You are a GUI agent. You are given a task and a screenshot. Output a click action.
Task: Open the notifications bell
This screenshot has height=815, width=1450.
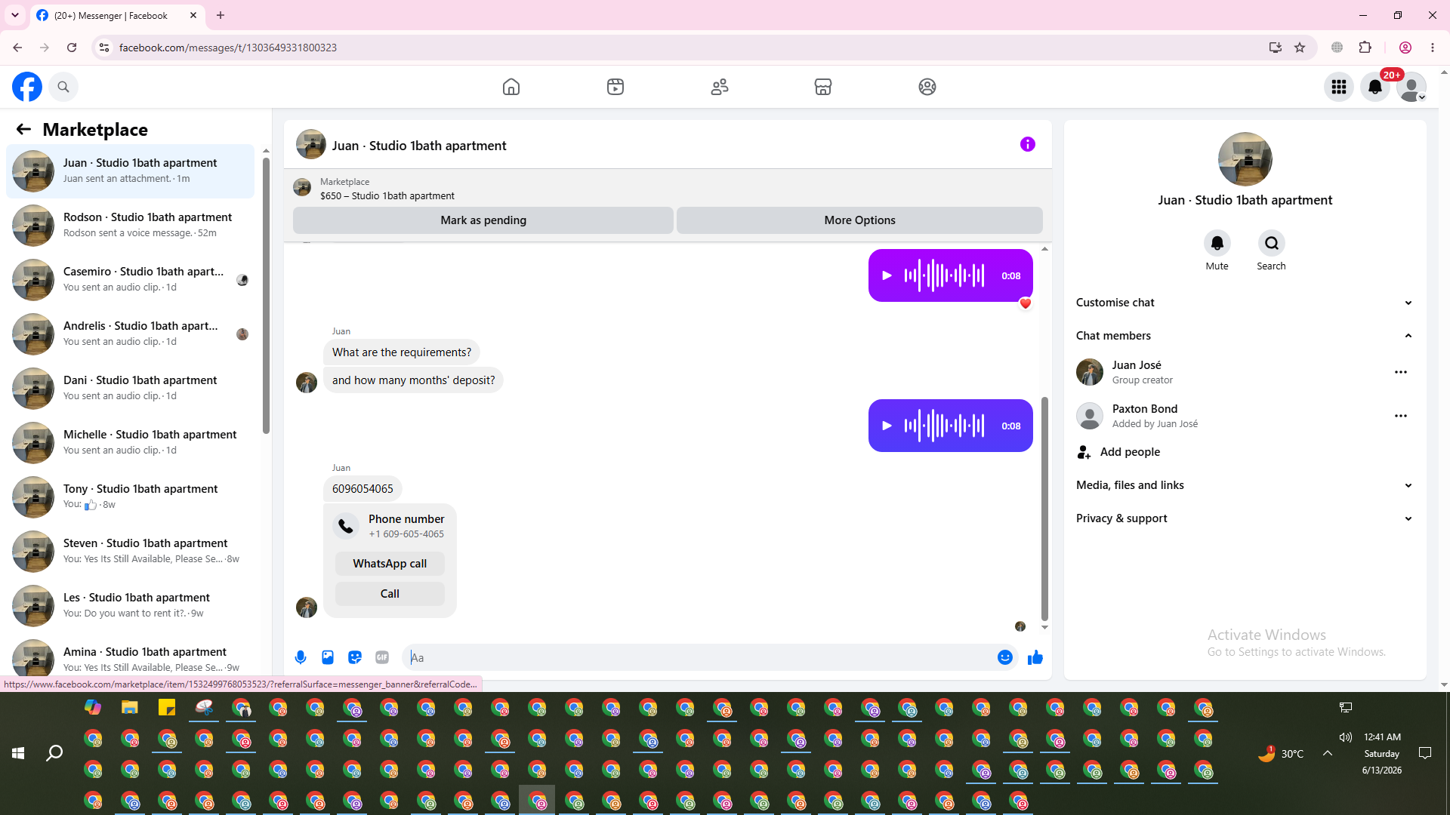click(x=1375, y=87)
